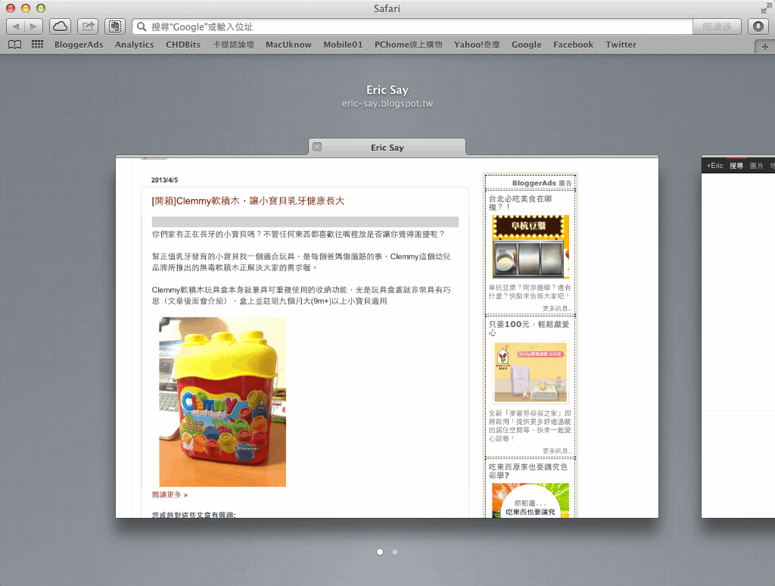
Task: Click the BloggerAds 廣告 header
Action: [x=542, y=183]
